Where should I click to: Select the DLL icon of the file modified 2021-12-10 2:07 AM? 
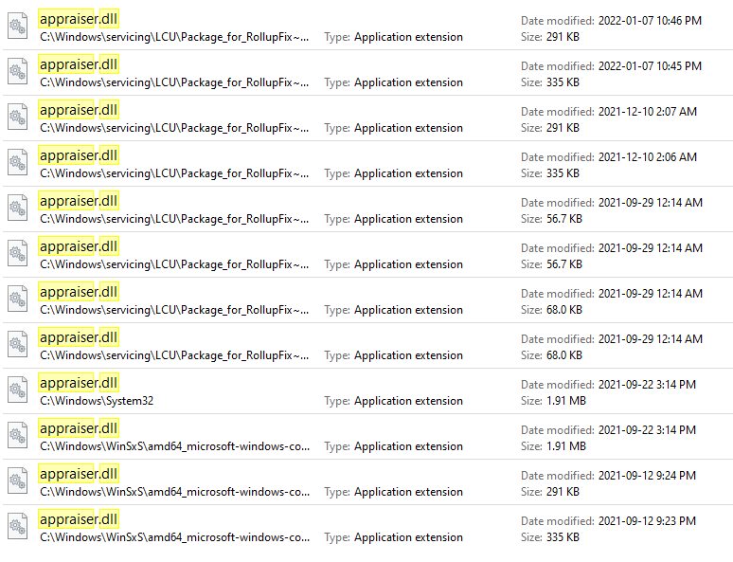click(x=18, y=117)
